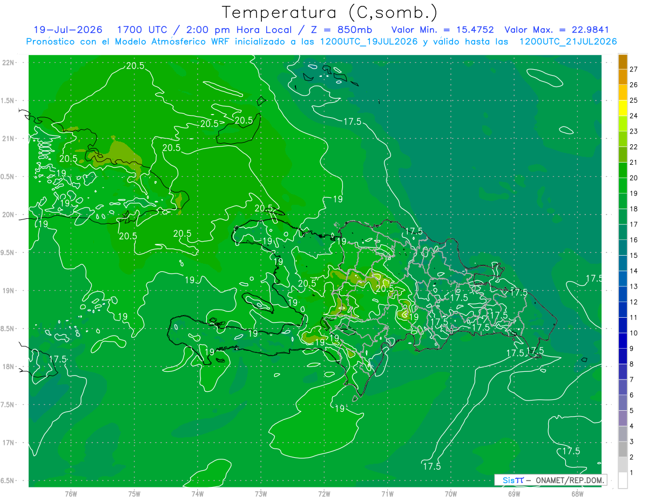Click the "74W" longitude axis label
The width and height of the screenshot is (648, 501).
click(x=198, y=493)
